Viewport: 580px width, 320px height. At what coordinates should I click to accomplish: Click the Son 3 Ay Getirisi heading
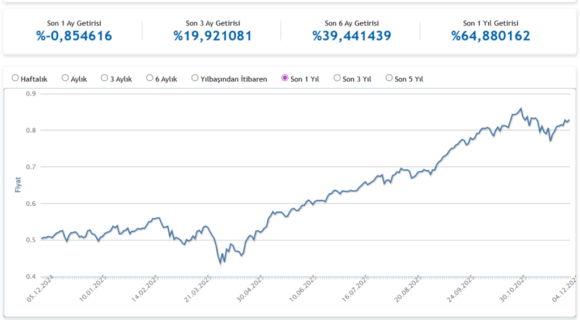click(213, 23)
